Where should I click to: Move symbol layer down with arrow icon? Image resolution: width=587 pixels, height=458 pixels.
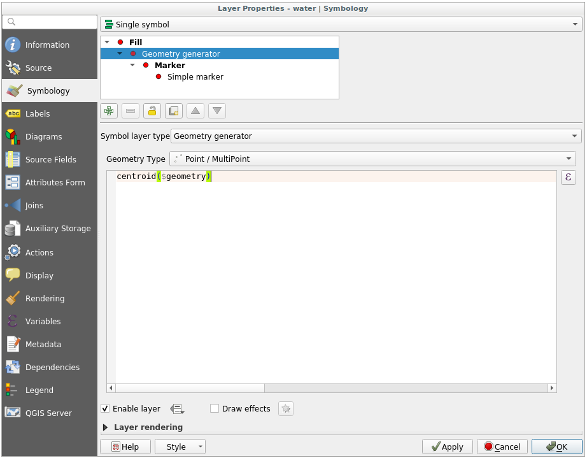tap(217, 111)
